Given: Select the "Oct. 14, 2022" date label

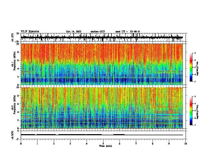Looking at the screenshot, I should pyautogui.click(x=74, y=32).
